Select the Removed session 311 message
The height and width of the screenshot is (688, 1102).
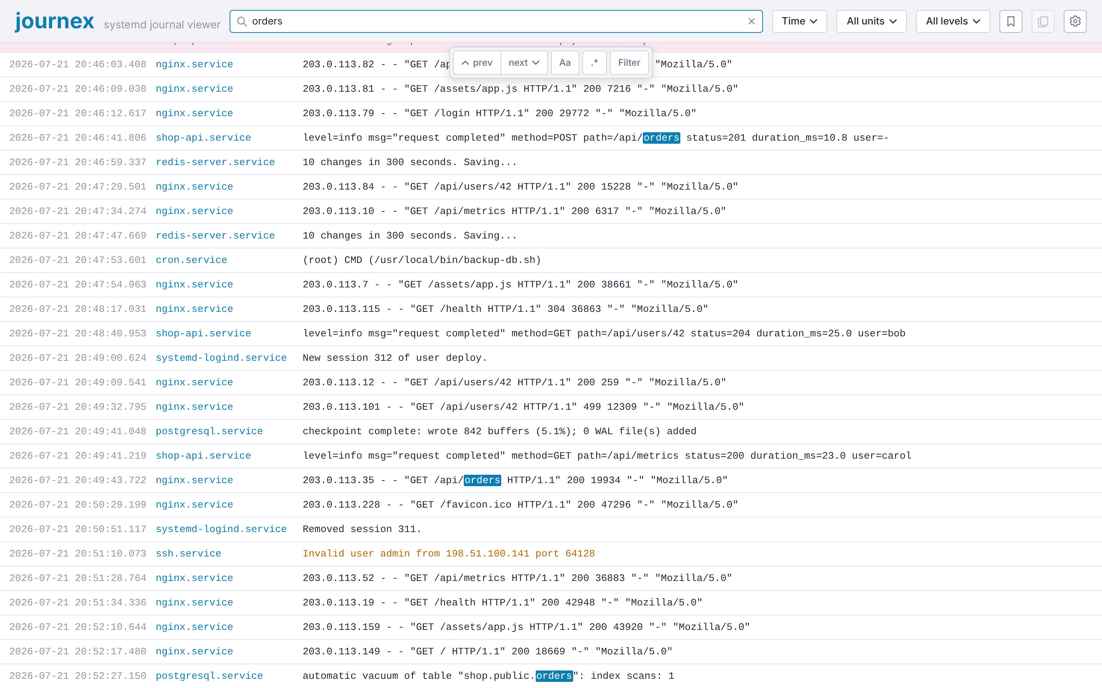click(362, 529)
